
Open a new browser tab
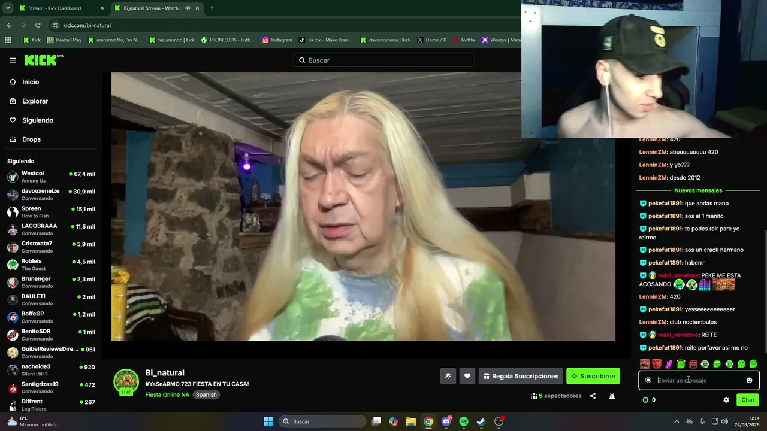[212, 8]
